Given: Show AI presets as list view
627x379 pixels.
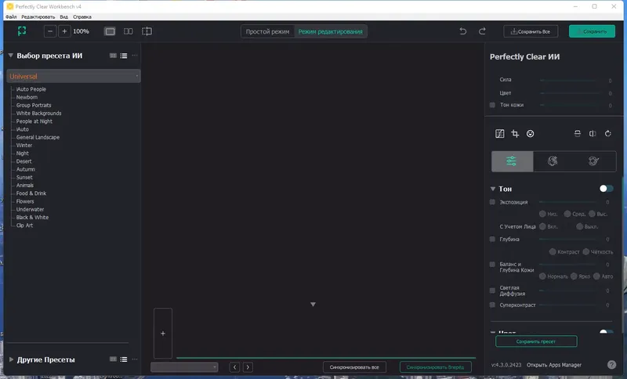Looking at the screenshot, I should (x=124, y=56).
